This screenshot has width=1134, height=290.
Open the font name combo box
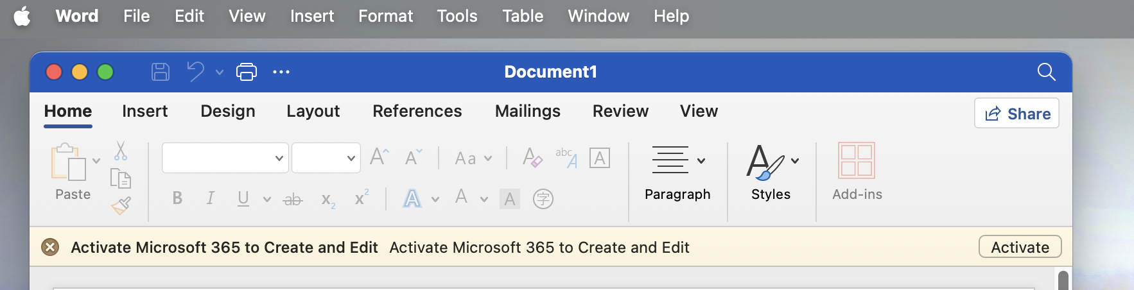pyautogui.click(x=225, y=158)
